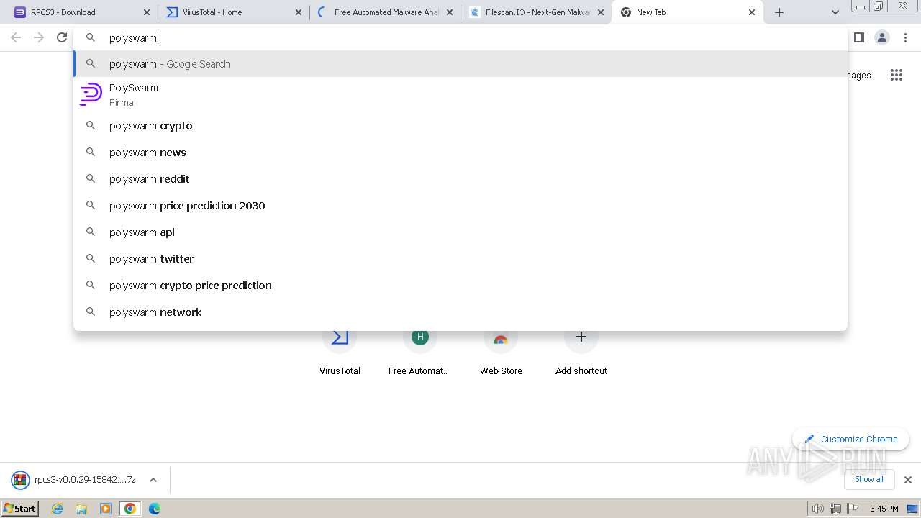Viewport: 921px width, 518px height.
Task: Close the New Tab tab
Action: [752, 12]
